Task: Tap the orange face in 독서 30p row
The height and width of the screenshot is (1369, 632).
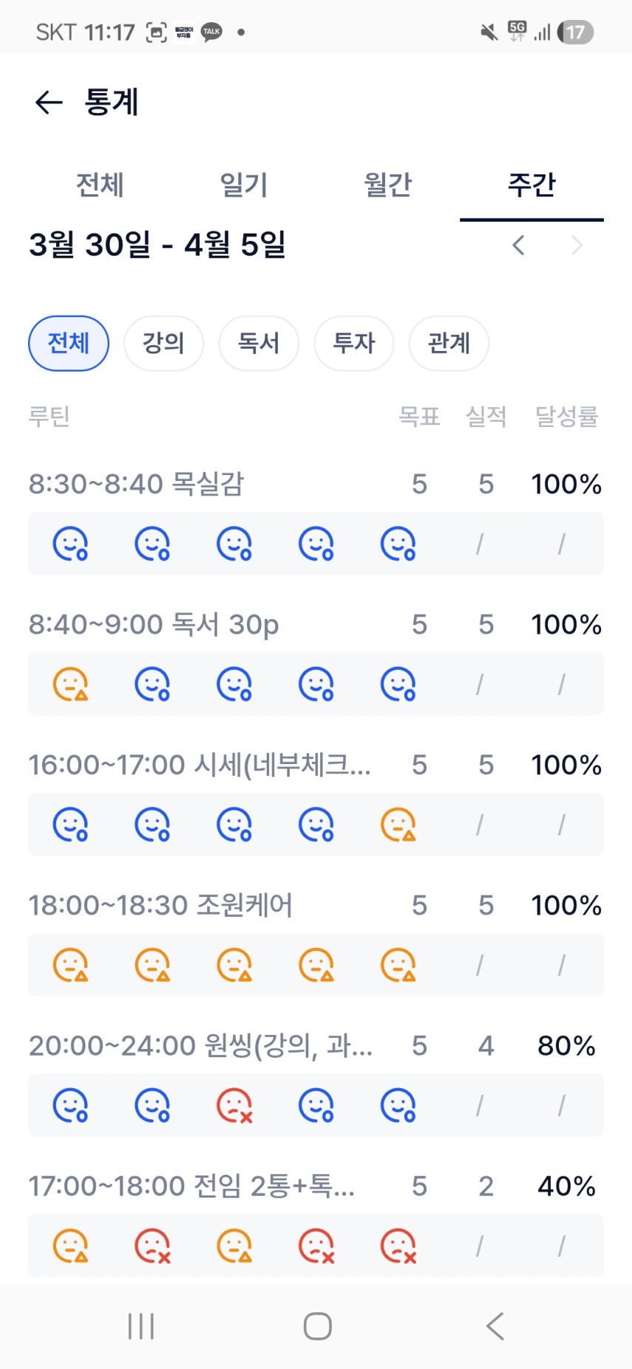Action: coord(70,684)
